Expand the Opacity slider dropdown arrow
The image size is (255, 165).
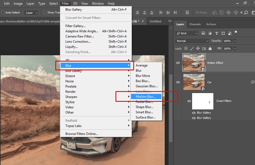tap(235, 41)
